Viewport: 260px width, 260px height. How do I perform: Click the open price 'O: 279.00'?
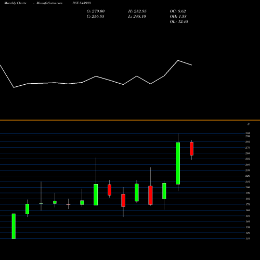[x=96, y=11]
